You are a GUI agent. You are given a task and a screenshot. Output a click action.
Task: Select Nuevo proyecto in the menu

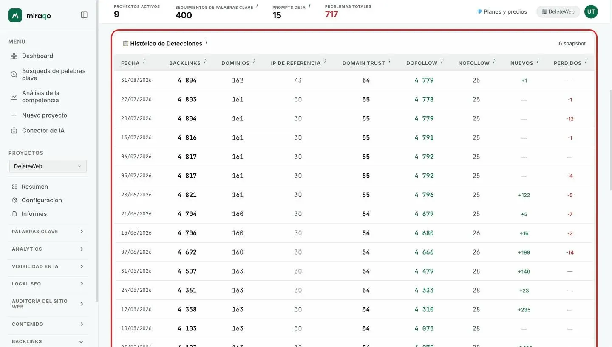coord(45,115)
